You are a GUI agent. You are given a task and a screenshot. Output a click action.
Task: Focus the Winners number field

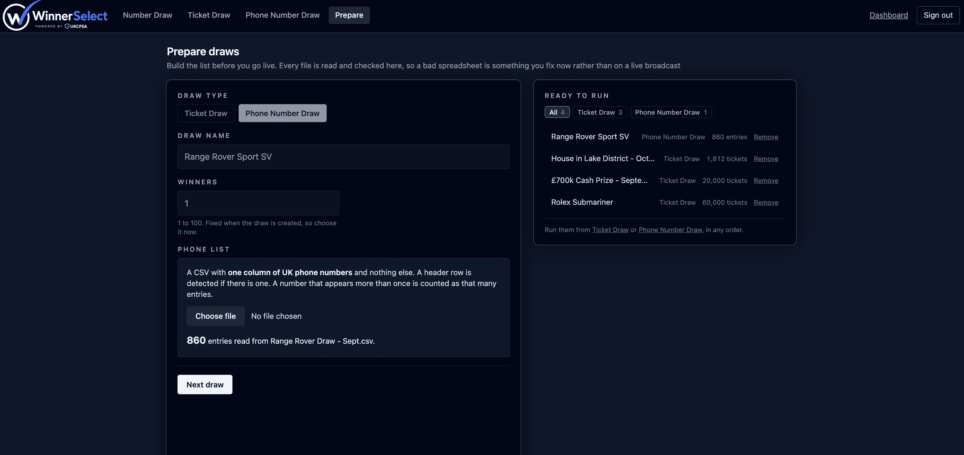(x=258, y=203)
